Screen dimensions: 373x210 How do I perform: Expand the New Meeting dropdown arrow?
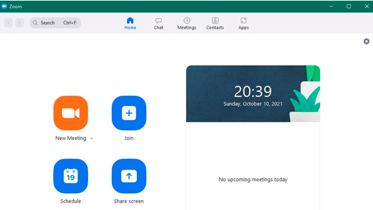pos(92,138)
